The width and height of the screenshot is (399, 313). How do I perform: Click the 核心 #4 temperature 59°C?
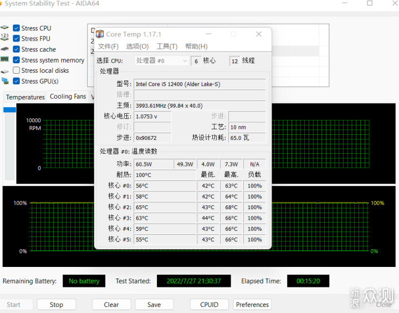pos(165,229)
